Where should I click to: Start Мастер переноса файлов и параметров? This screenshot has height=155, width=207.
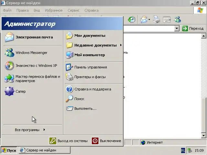32,78
